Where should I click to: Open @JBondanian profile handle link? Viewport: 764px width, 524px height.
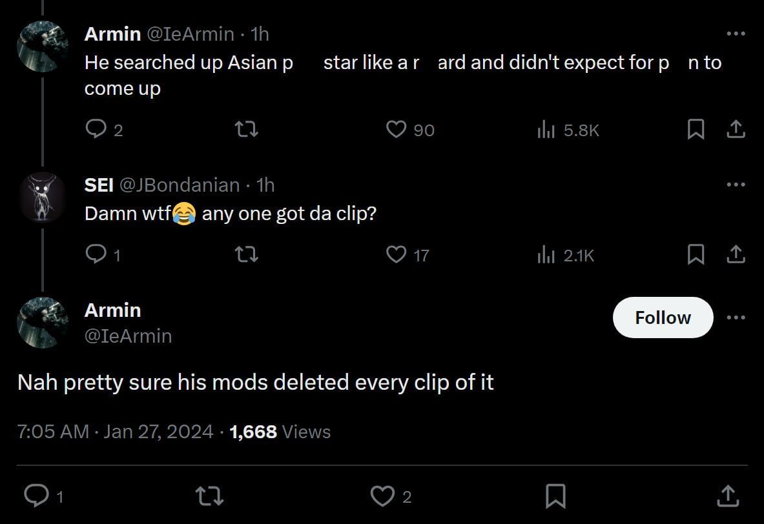[180, 185]
